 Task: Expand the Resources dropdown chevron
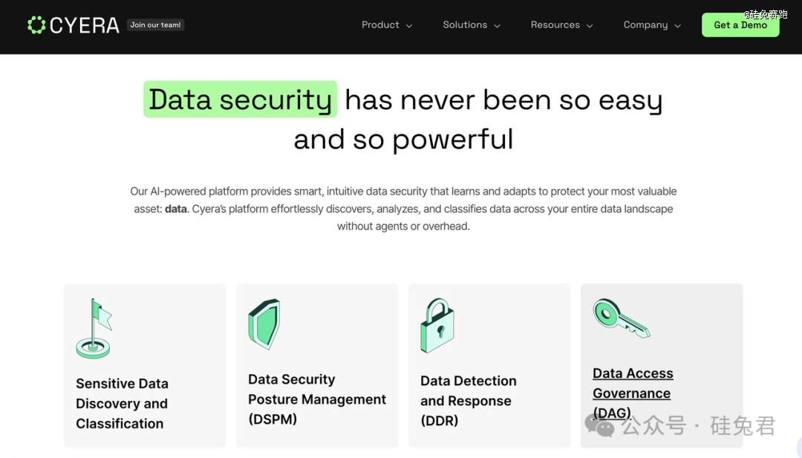590,26
